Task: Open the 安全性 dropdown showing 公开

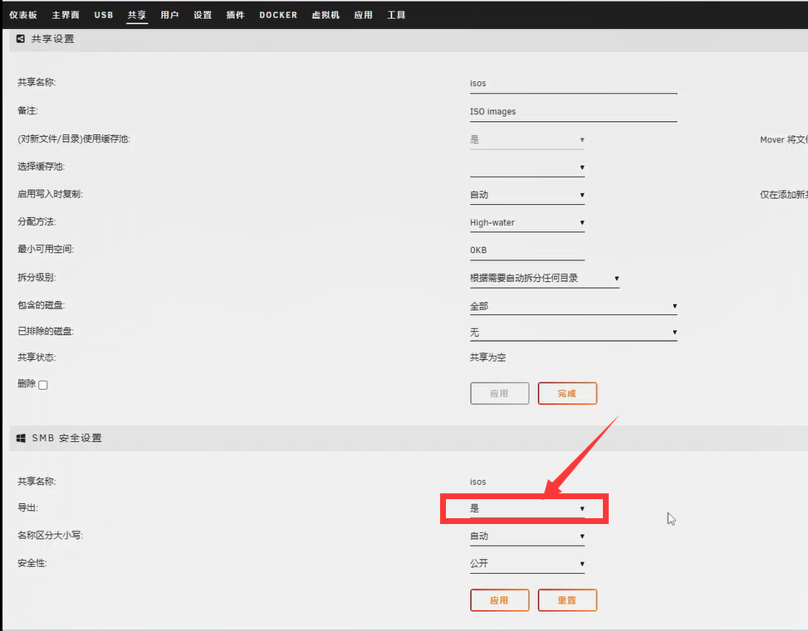Action: [527, 564]
